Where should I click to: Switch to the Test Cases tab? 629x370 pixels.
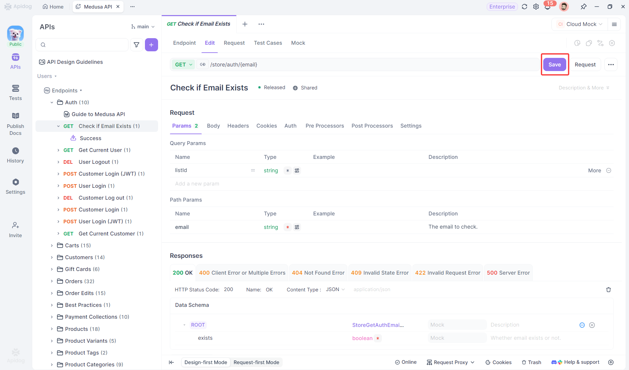coord(268,43)
